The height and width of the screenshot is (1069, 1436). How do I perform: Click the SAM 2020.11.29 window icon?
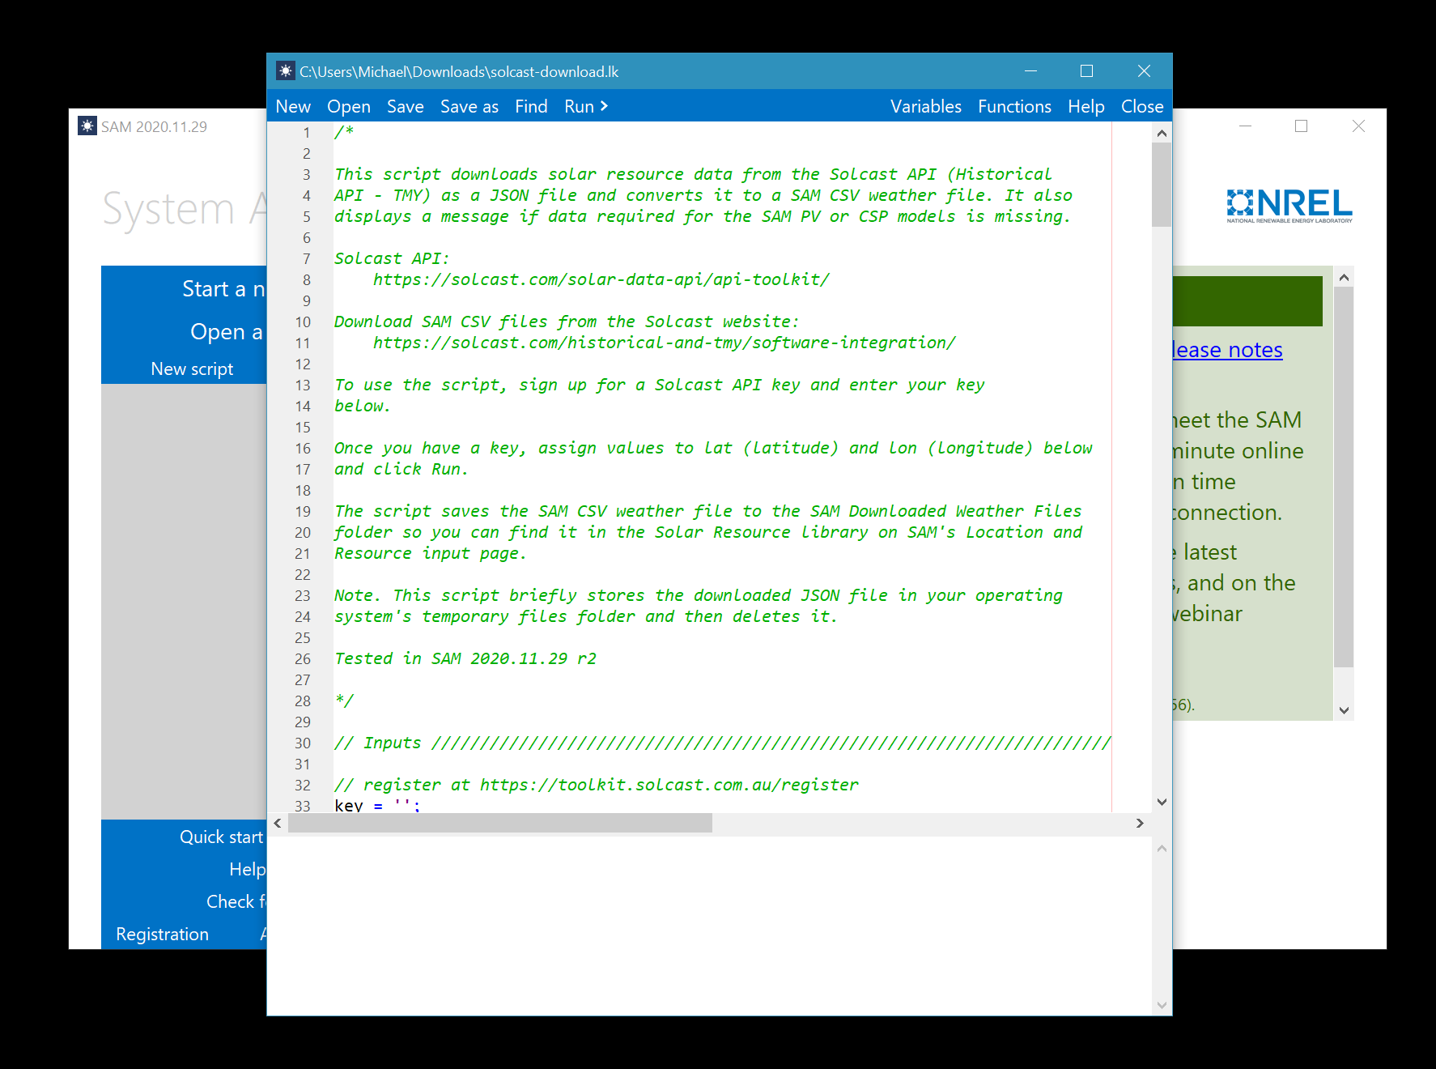pyautogui.click(x=87, y=126)
